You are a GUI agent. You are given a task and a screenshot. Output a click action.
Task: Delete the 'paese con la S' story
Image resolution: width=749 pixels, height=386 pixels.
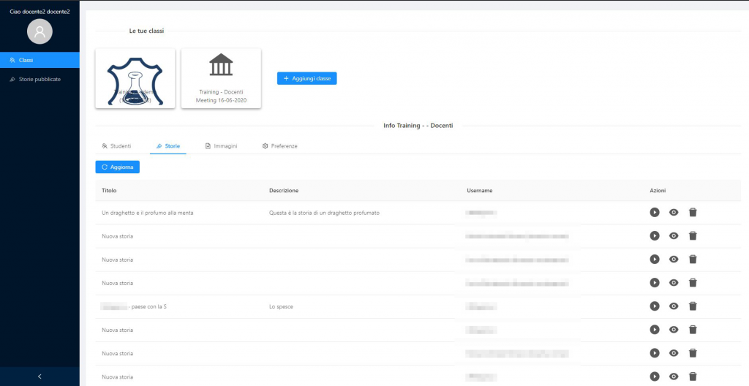click(x=693, y=306)
